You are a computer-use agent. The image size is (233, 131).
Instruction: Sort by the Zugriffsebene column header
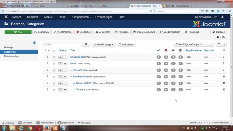pos(193,50)
